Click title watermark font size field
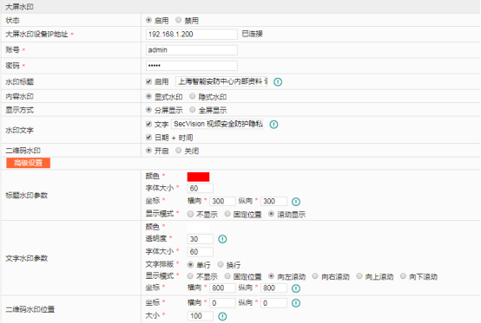 pyautogui.click(x=201, y=189)
